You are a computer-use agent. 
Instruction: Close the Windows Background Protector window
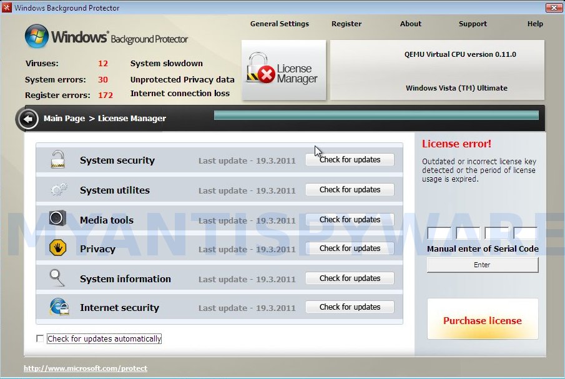[x=554, y=7]
